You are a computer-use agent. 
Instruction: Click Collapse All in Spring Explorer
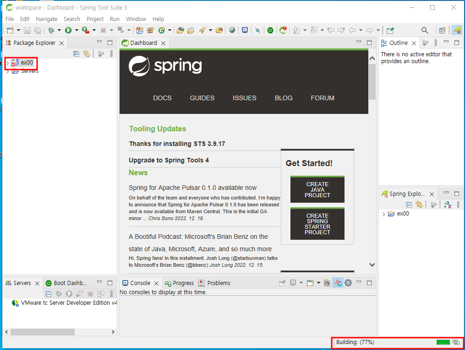point(409,205)
